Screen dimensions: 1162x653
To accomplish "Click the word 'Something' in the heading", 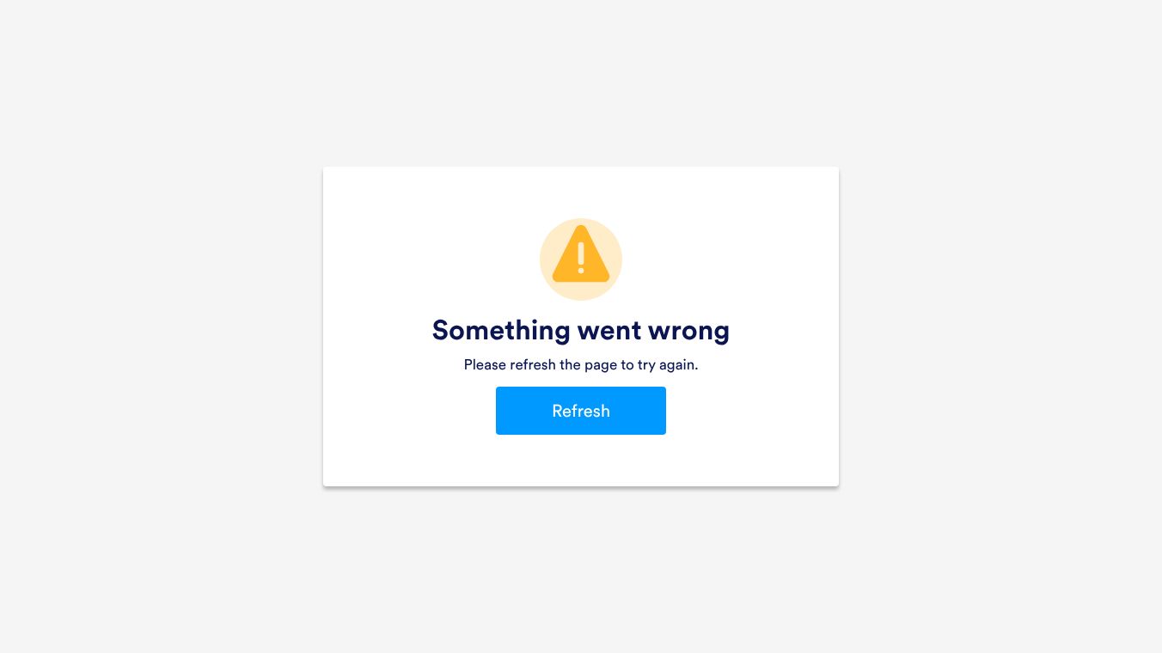I will [x=501, y=331].
